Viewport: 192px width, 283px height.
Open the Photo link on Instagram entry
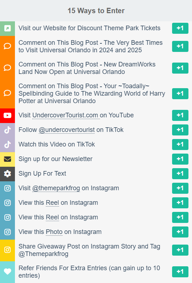click(x=54, y=232)
